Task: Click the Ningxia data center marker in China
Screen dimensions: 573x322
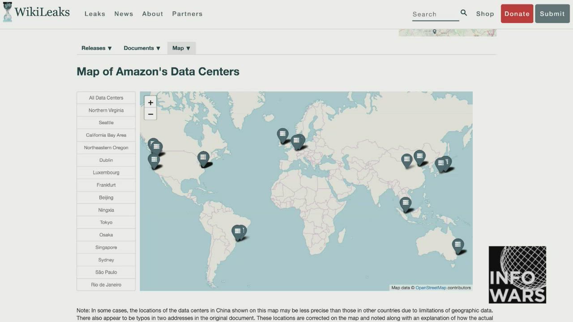Action: tap(406, 160)
